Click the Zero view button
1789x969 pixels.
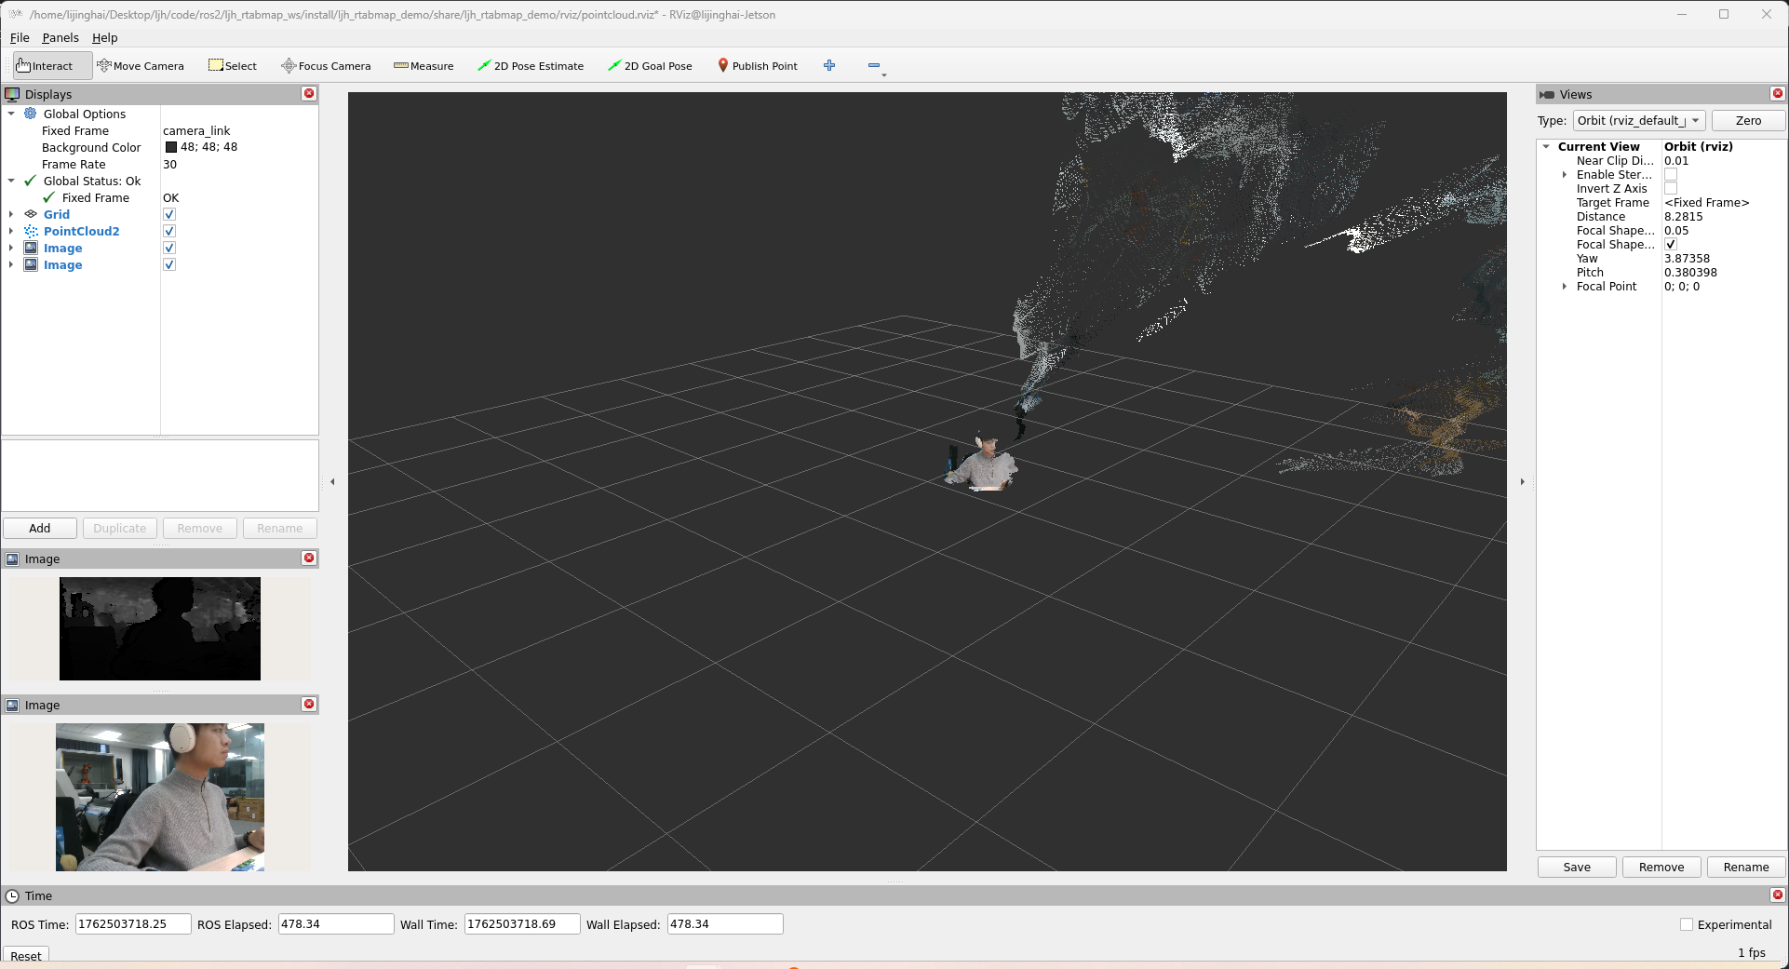tap(1748, 120)
